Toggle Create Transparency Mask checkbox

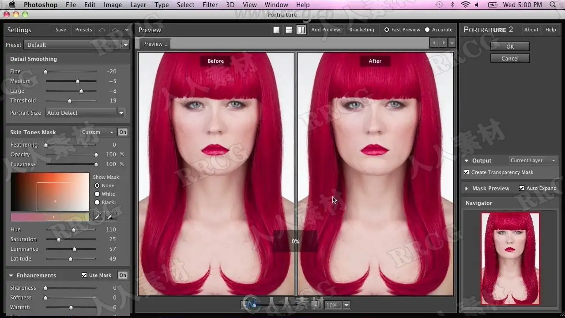[x=467, y=172]
